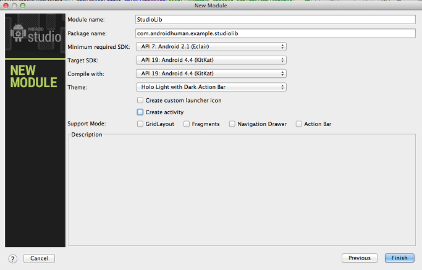Click the Finish button
The image size is (422, 270).
400,258
